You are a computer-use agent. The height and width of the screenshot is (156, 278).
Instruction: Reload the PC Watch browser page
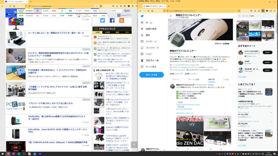10,6
